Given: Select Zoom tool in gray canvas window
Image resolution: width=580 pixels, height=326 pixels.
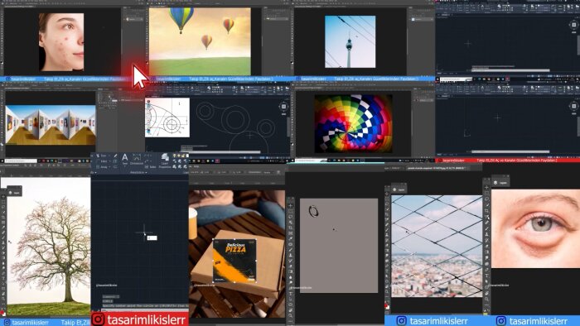Looking at the screenshot, I should pos(290,316).
